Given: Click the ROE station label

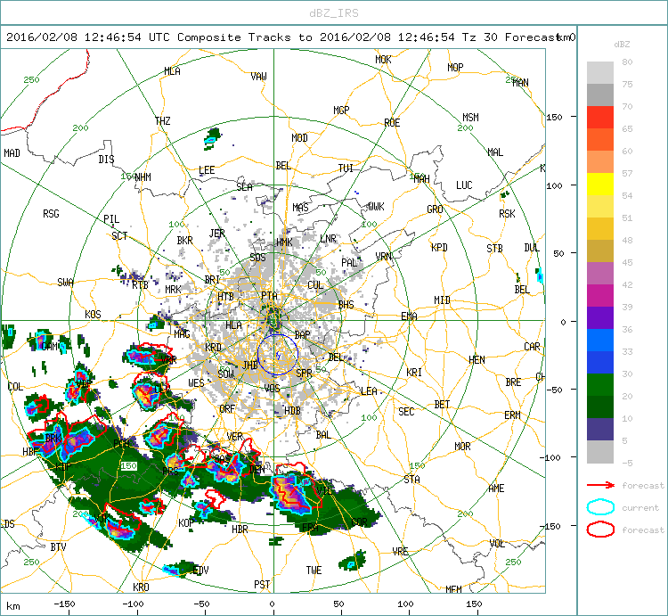Looking at the screenshot, I should [392, 123].
